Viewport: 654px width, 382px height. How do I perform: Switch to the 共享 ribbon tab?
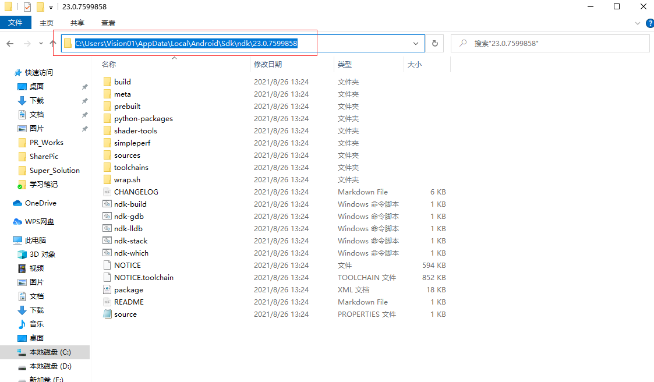77,23
